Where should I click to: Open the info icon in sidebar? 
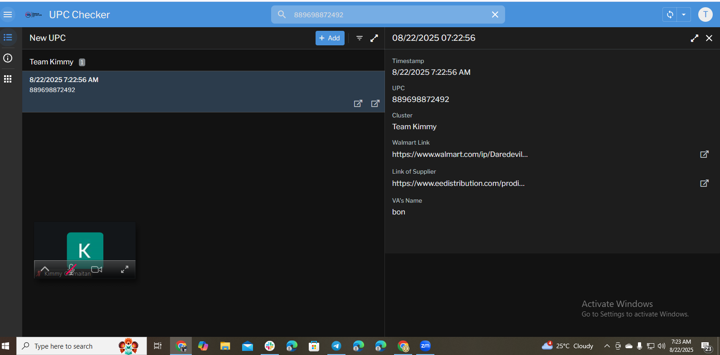click(x=8, y=58)
